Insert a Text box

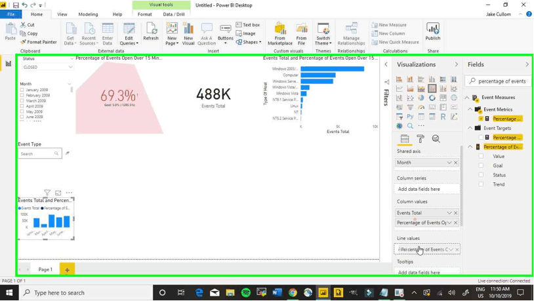[247, 25]
